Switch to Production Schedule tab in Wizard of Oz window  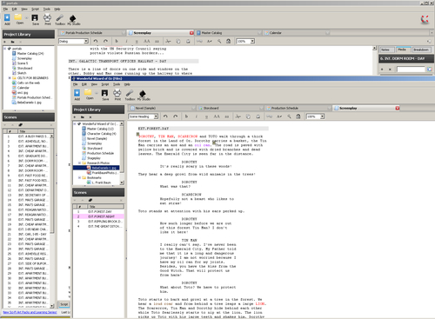(x=298, y=108)
